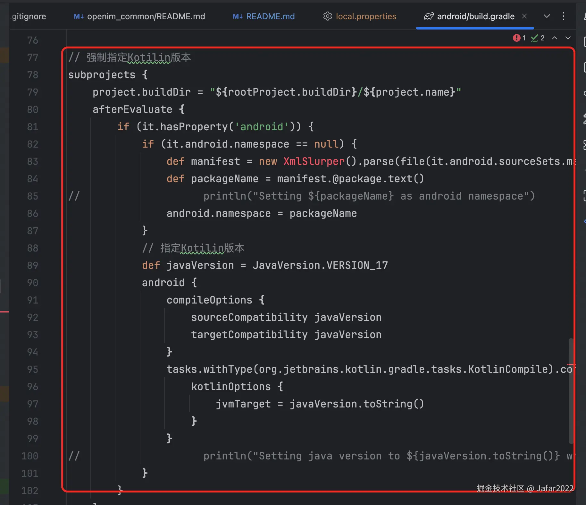The image size is (586, 505).
Task: Click the green typo indicator showing 2
Action: [538, 38]
